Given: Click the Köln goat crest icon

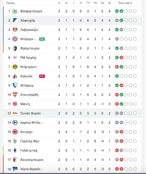Looking at the screenshot, I should coord(15,76).
